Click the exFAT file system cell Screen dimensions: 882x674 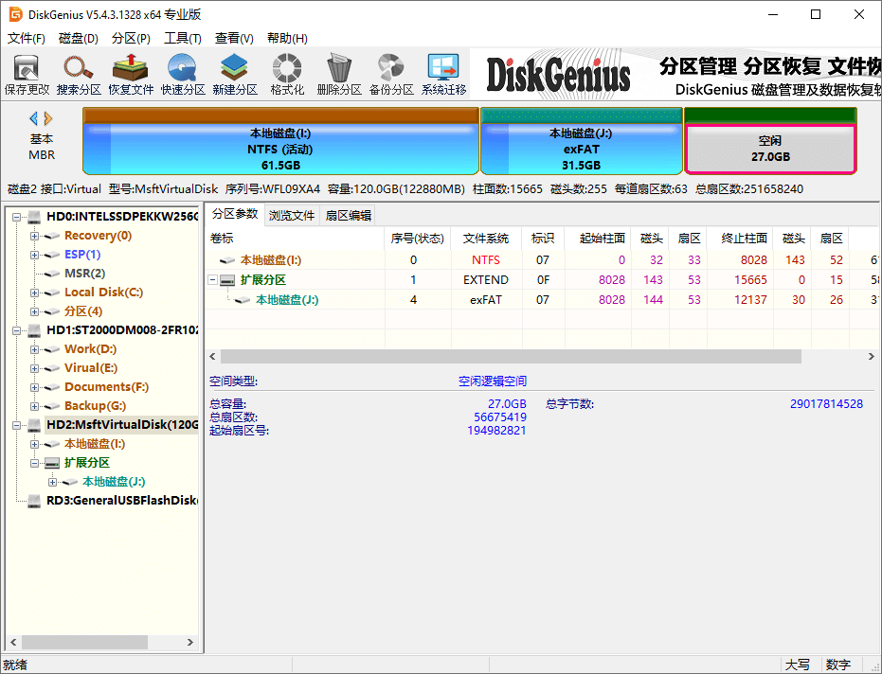click(x=486, y=300)
